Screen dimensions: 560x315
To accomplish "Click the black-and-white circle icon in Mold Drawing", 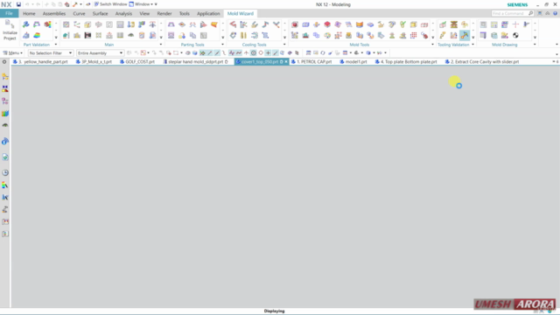I will point(515,35).
